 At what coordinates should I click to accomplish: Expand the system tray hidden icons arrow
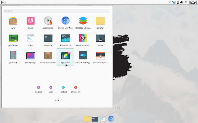186,2
